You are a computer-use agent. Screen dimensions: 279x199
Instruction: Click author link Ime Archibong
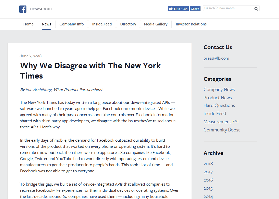tap(39, 90)
